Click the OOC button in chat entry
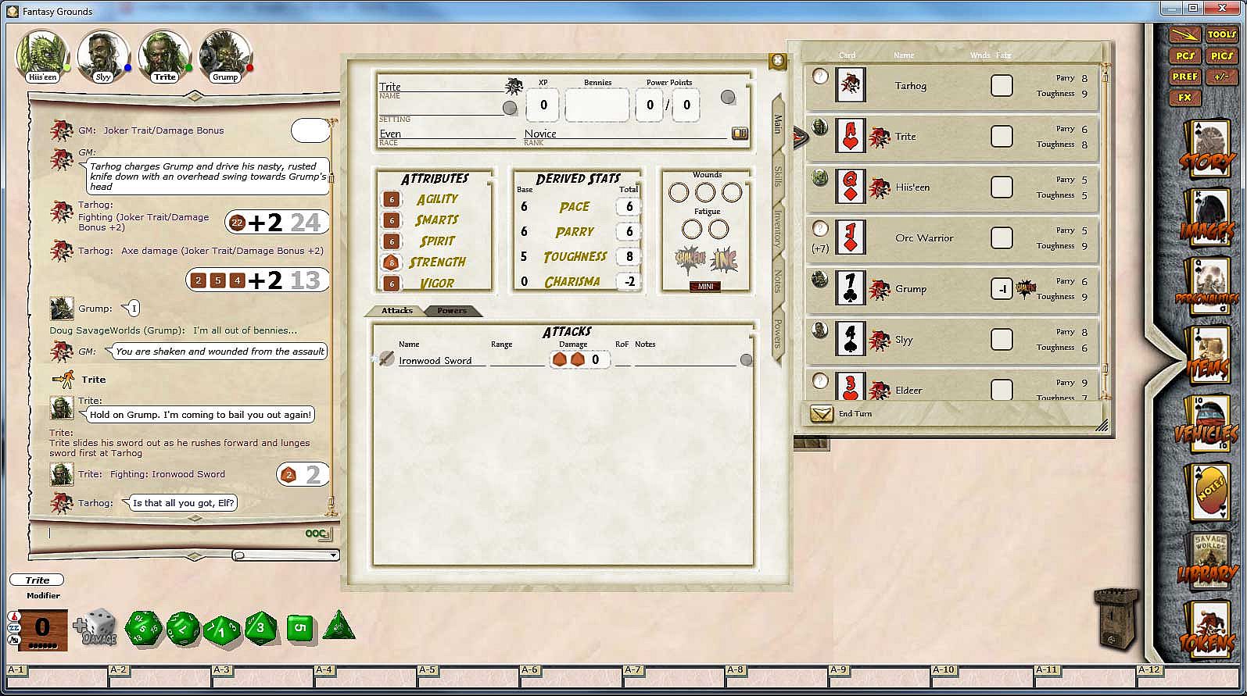Screen dimensions: 1247x696 (317, 534)
